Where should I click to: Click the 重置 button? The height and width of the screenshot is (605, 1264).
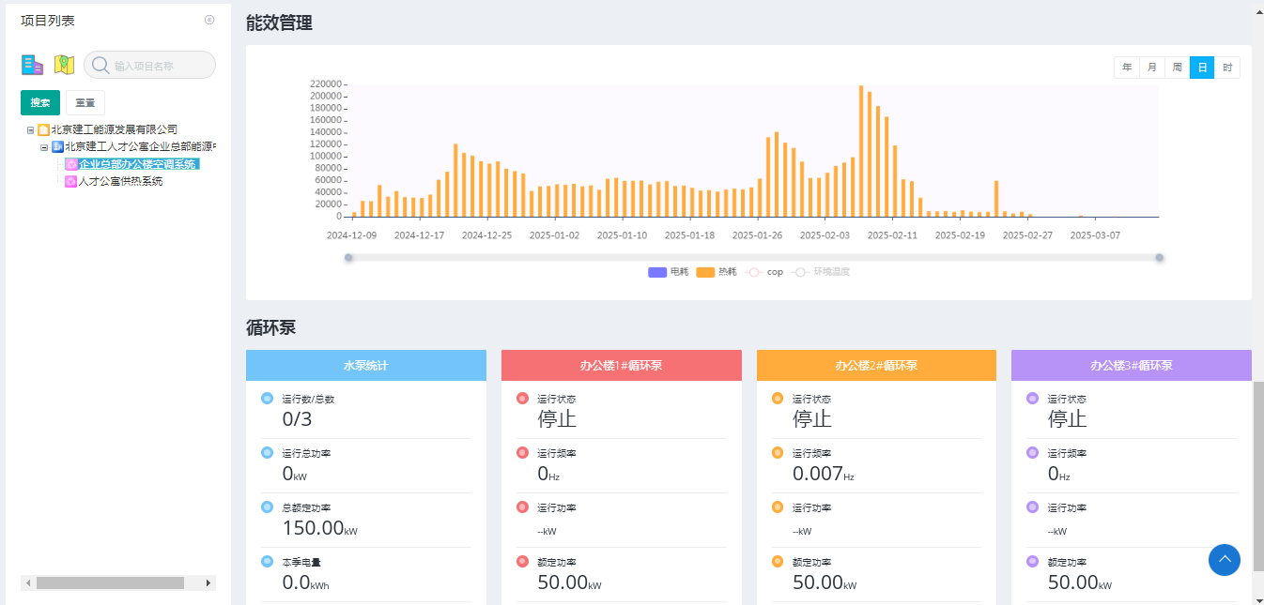(x=85, y=103)
